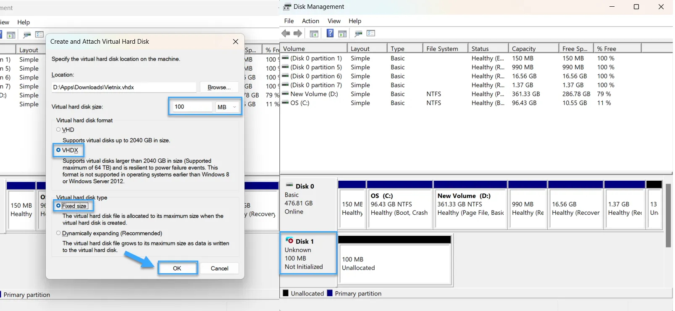Screen dimensions: 675x311
Task: Click the Back arrow in Disk Management toolbar
Action: coord(286,34)
